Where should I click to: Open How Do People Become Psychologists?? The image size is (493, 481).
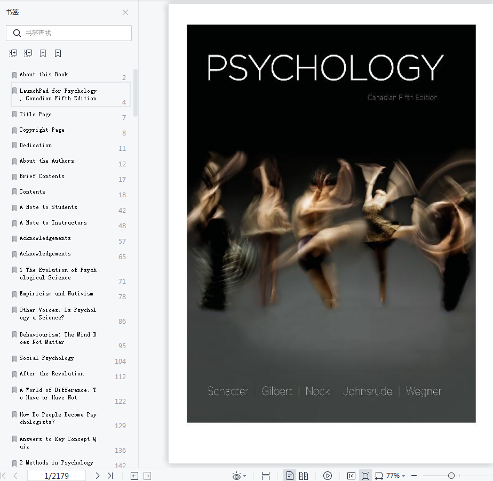point(58,418)
